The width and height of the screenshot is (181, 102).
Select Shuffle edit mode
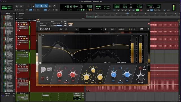click(4, 7)
